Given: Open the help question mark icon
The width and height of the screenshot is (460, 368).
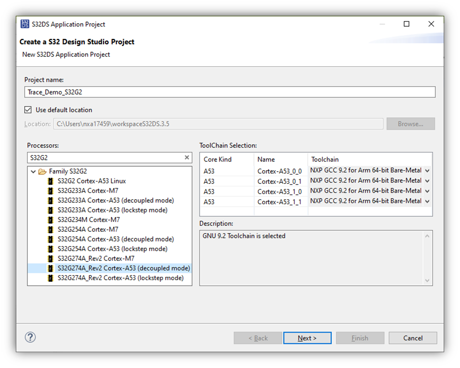Looking at the screenshot, I should pos(30,337).
